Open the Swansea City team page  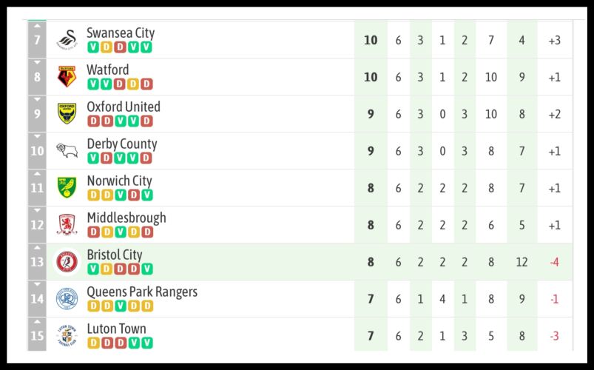coord(121,33)
